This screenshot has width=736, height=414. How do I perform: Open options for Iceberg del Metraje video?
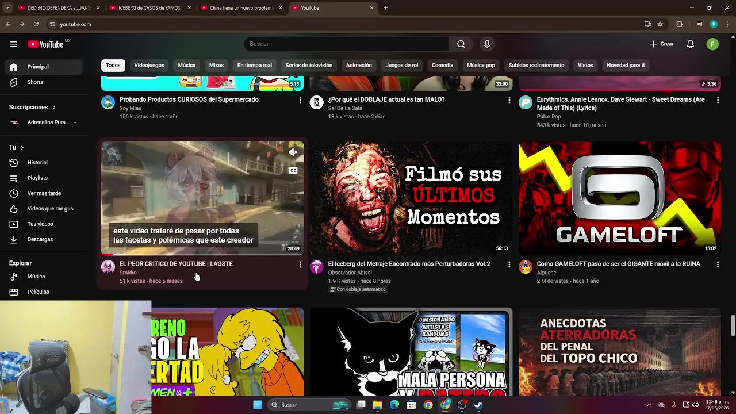pos(509,264)
